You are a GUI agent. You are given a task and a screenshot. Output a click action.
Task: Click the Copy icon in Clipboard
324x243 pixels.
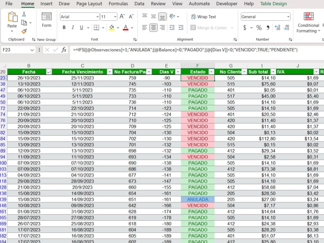click(x=24, y=23)
